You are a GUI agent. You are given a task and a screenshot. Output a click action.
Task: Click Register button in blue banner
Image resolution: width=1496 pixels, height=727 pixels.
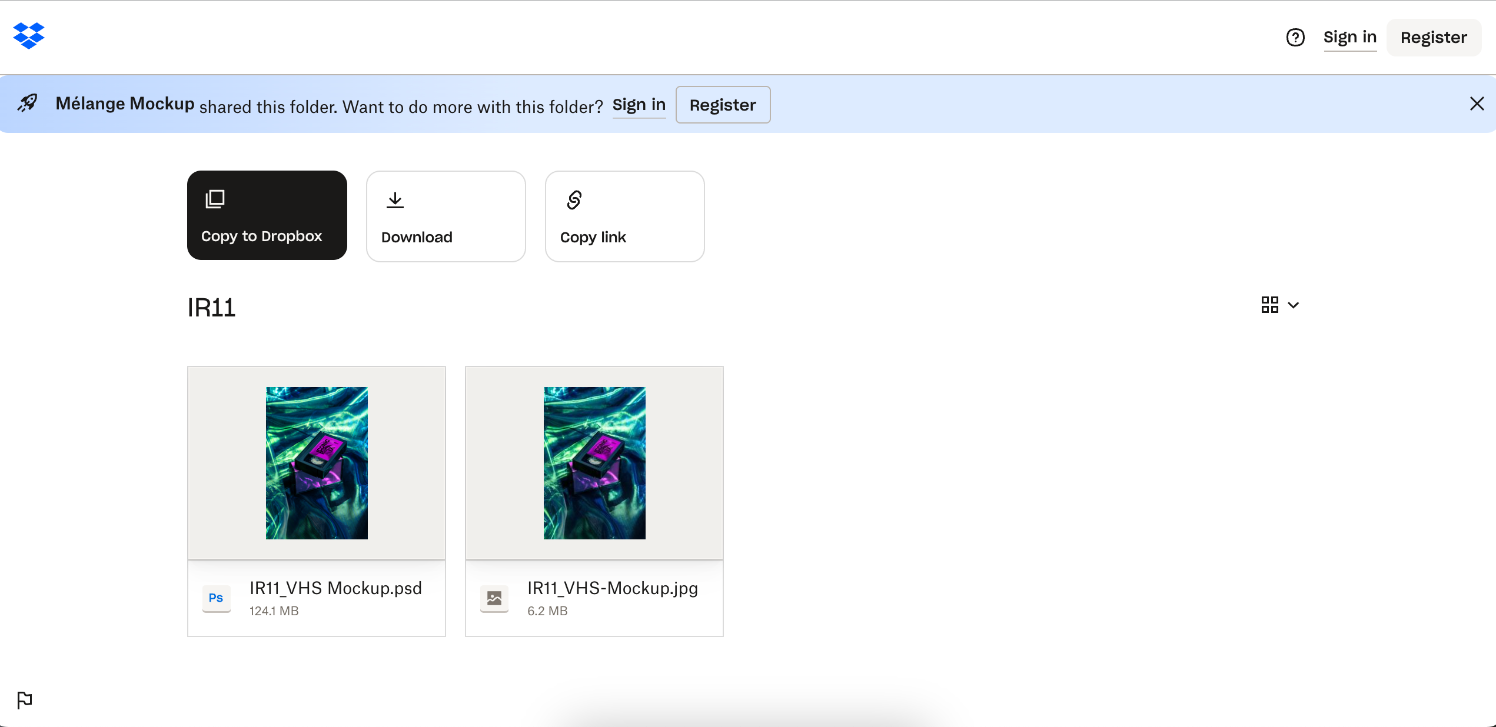(x=722, y=105)
